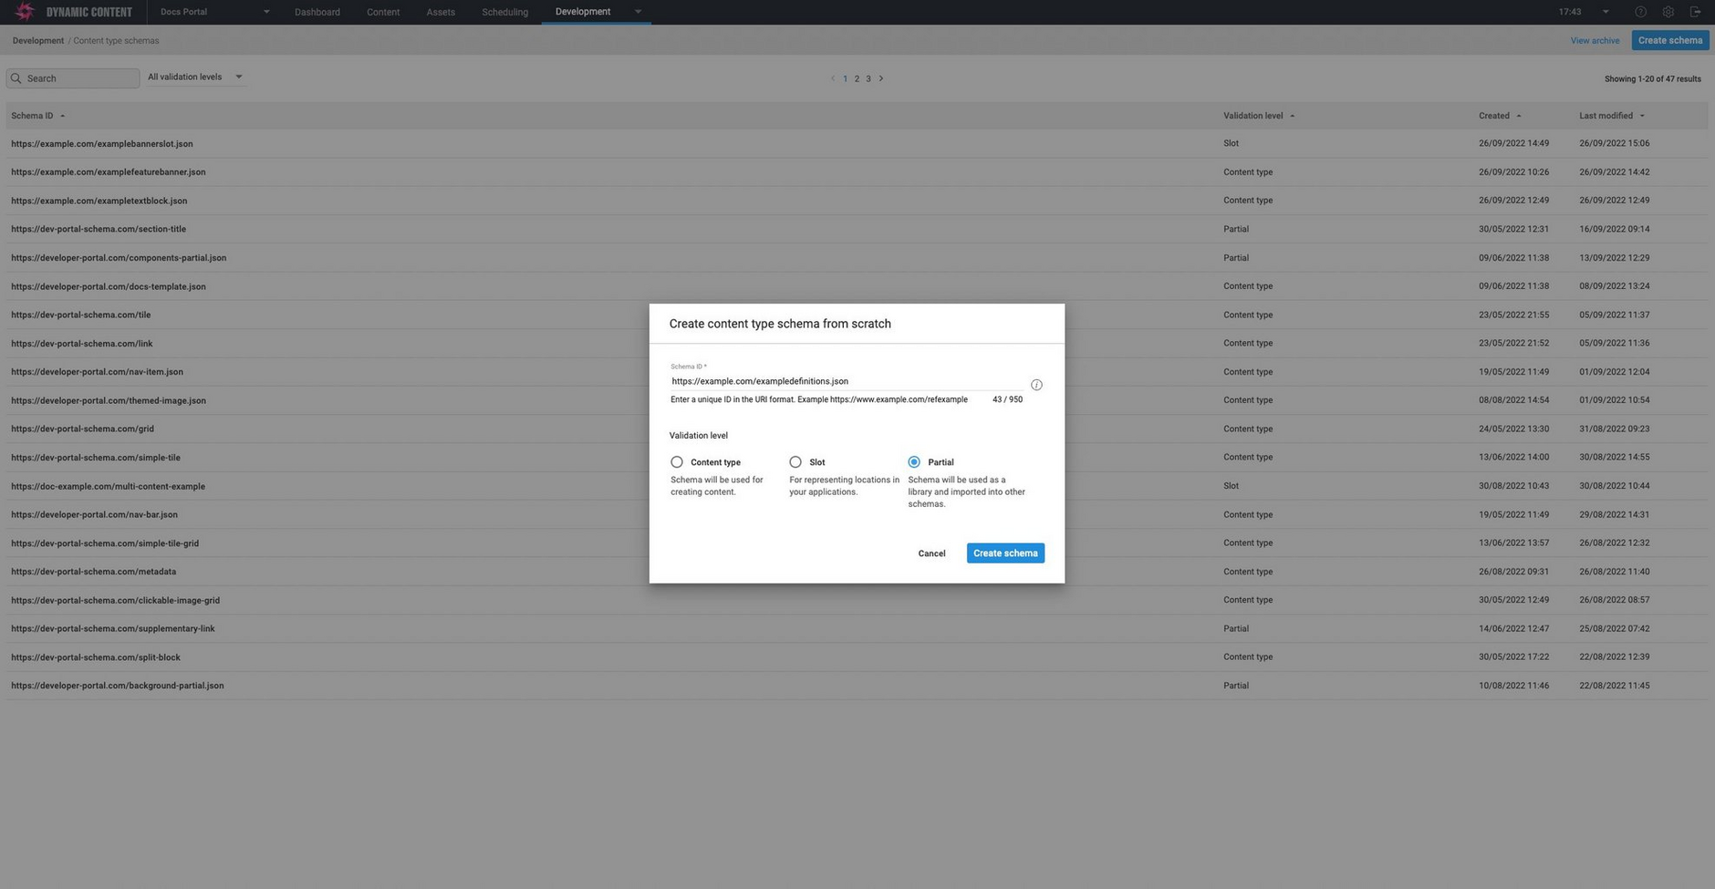Sort by Last modified column arrow
The width and height of the screenshot is (1715, 889).
click(1642, 116)
